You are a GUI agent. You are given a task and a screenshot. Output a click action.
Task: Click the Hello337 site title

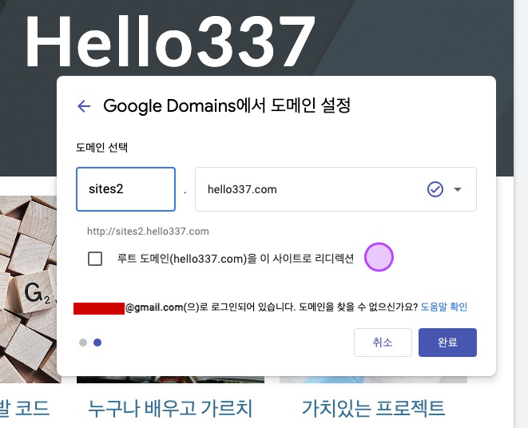pos(170,41)
